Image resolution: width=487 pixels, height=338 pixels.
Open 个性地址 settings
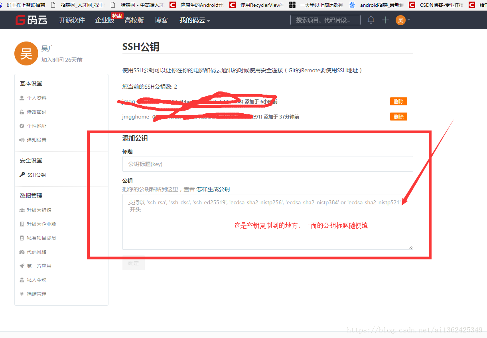click(x=37, y=126)
